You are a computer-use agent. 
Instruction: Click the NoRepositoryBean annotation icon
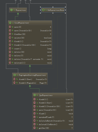point(43,10)
